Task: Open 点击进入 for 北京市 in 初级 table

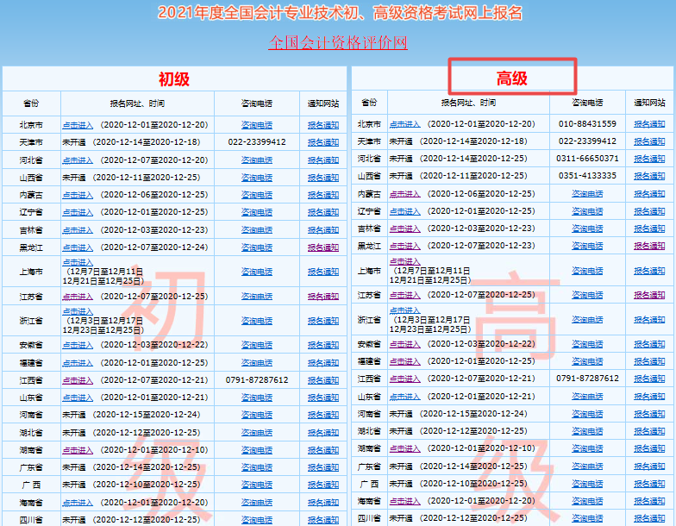Action: pyautogui.click(x=78, y=126)
